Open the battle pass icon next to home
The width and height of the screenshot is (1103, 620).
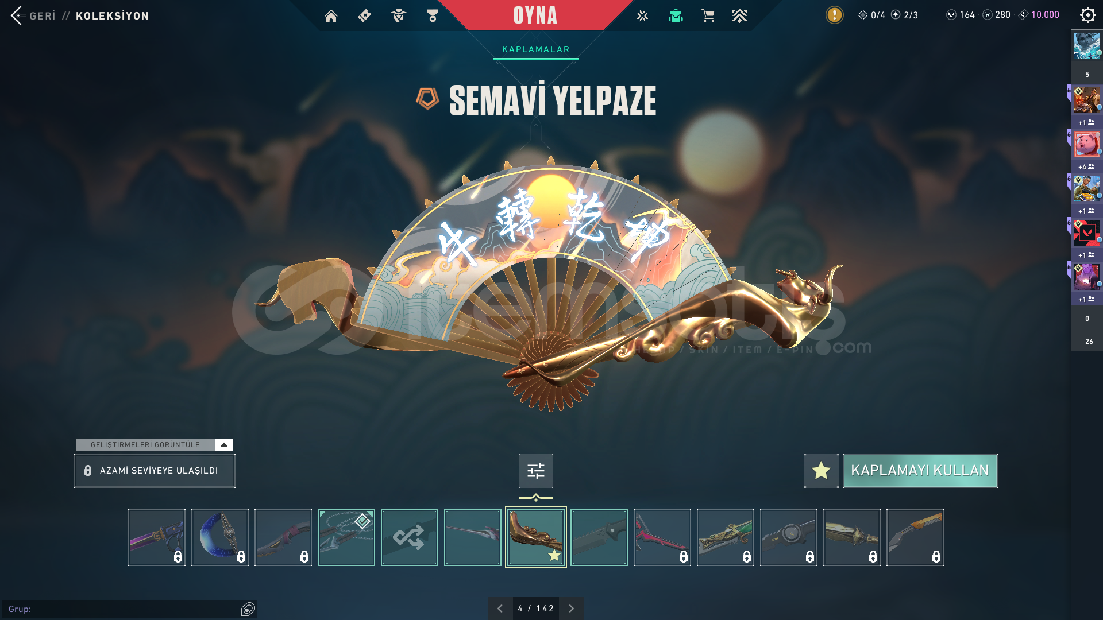[x=364, y=16]
